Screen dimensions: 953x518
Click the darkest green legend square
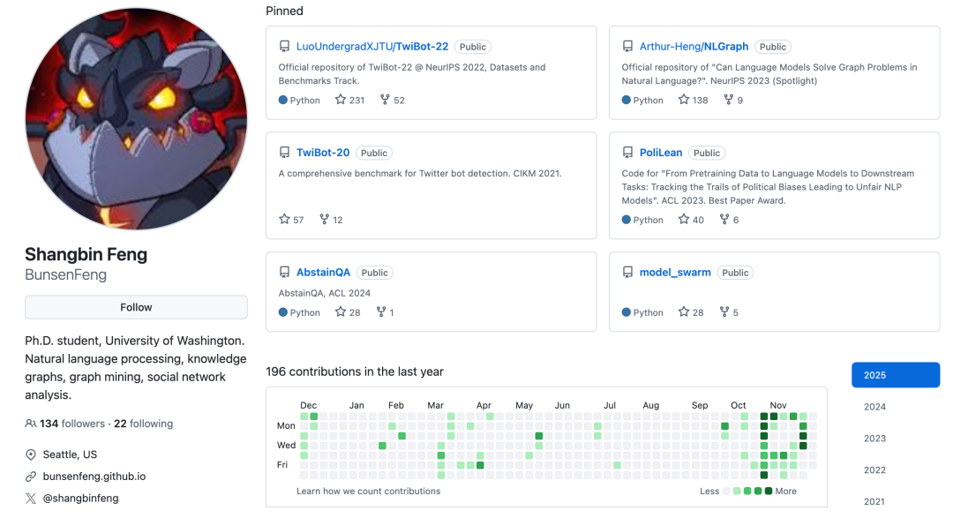pyautogui.click(x=769, y=491)
